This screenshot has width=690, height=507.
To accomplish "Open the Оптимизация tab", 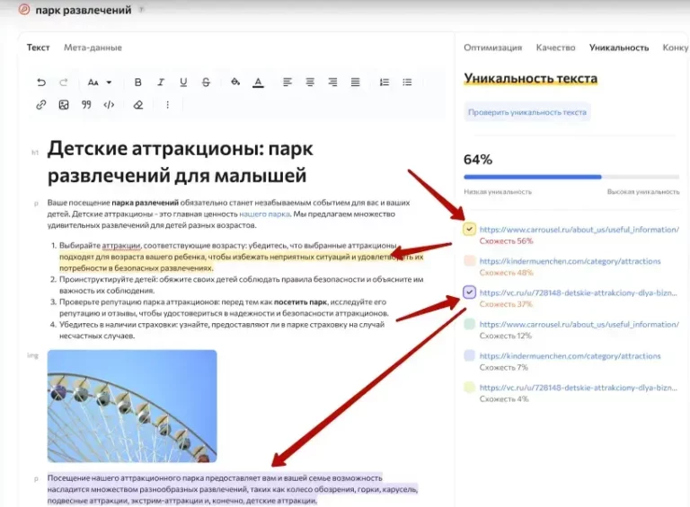I will tap(492, 48).
